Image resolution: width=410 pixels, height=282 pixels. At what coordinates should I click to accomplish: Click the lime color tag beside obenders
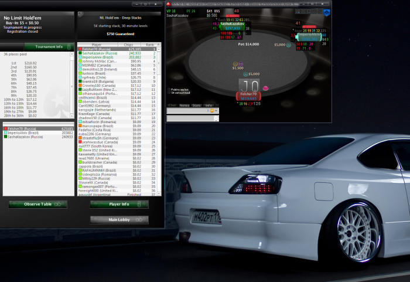[80, 101]
